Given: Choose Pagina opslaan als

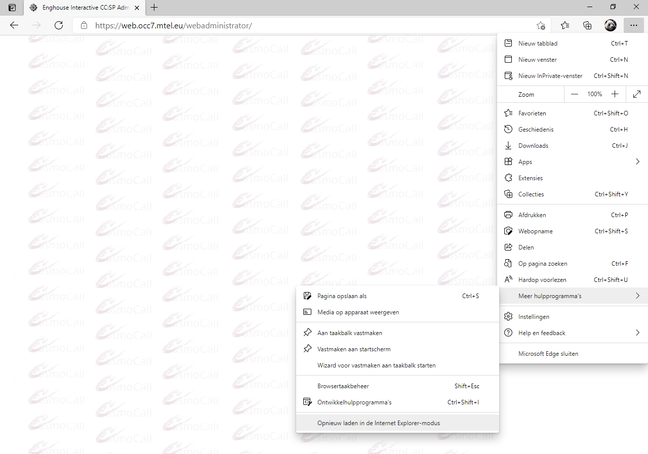Looking at the screenshot, I should [x=342, y=296].
